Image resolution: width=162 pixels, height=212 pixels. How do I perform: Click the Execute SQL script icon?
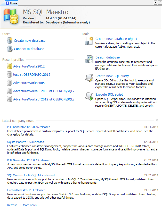89,96
